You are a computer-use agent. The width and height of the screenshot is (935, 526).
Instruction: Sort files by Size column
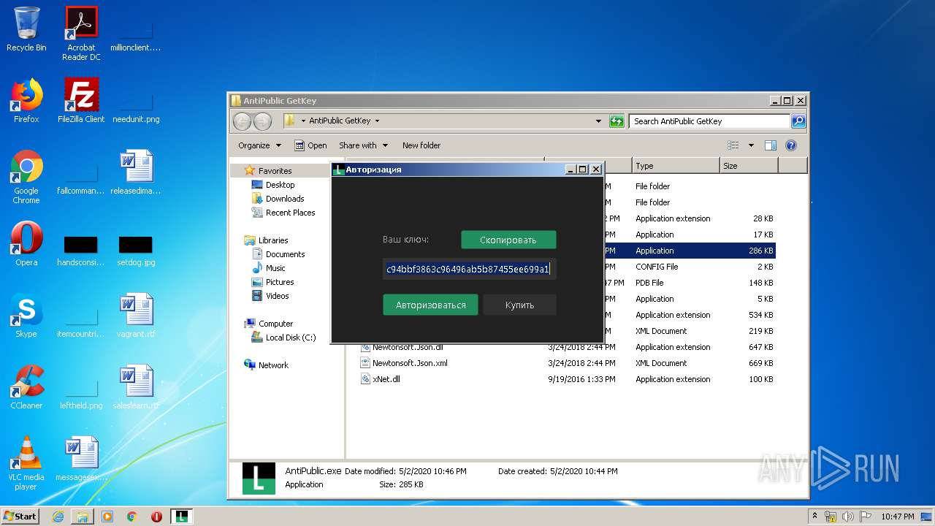click(749, 166)
